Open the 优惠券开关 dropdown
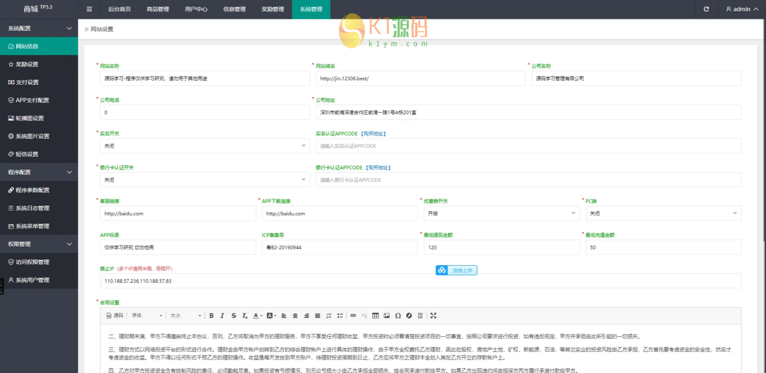The height and width of the screenshot is (373, 766). [x=502, y=214]
